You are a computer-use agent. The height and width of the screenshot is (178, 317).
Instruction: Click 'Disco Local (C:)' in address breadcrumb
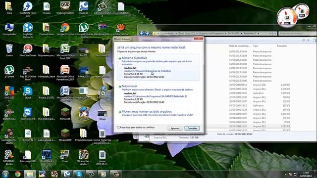coord(186,33)
